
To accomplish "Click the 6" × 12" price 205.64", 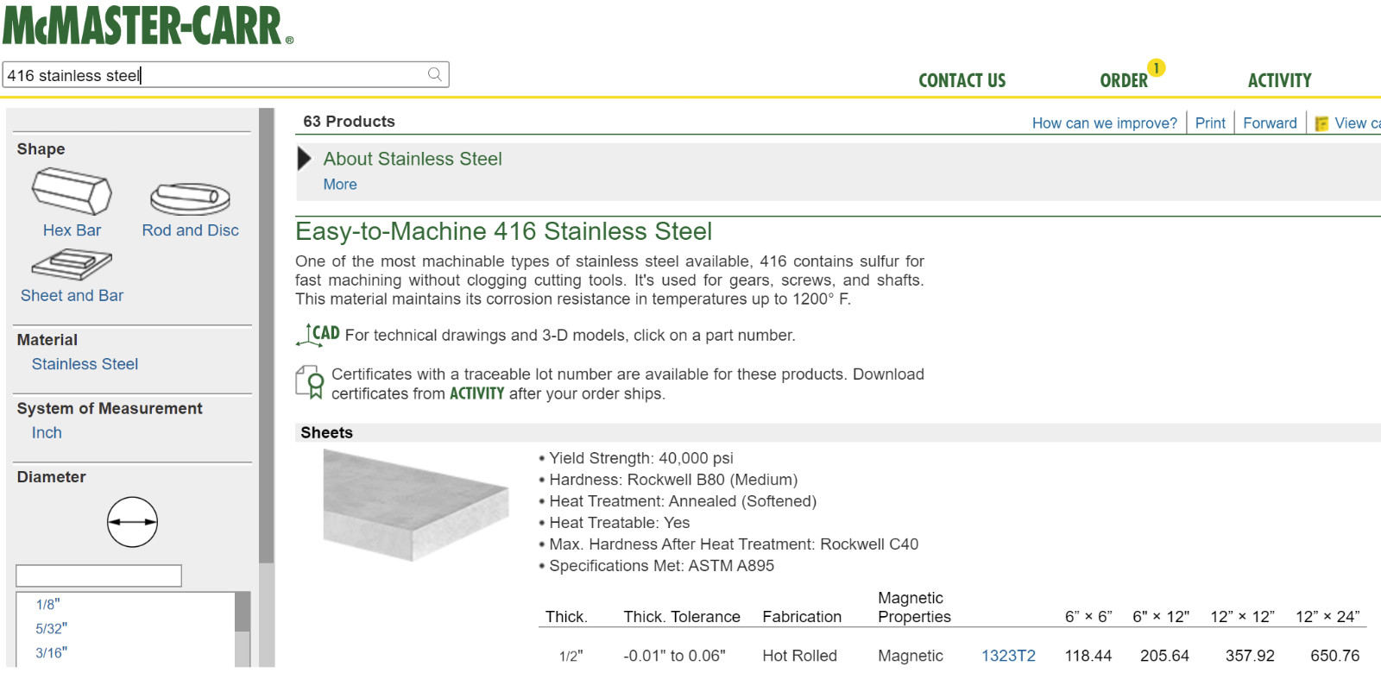I will coord(1164,656).
